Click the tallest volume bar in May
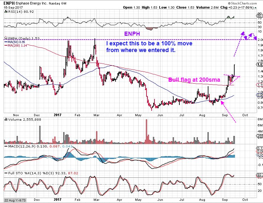263x203 pixels. (x=147, y=132)
